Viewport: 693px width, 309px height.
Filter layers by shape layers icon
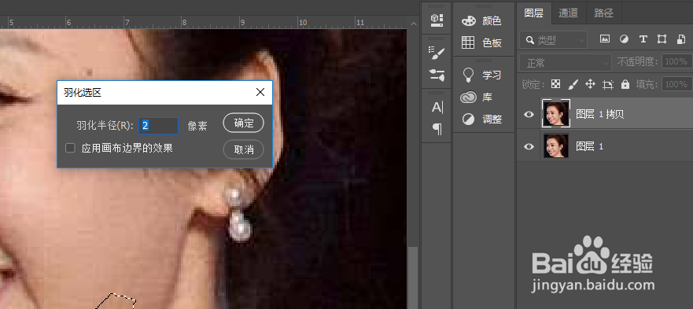(x=662, y=39)
